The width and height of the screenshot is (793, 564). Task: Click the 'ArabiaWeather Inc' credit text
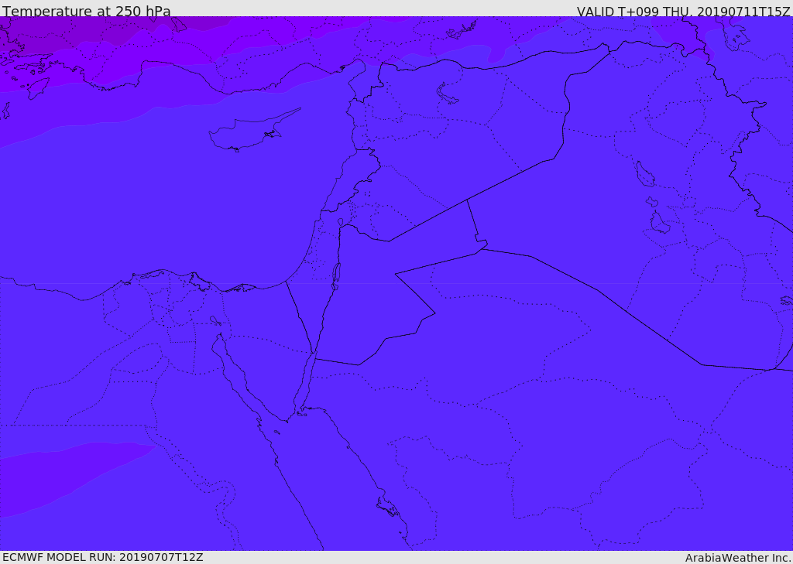click(x=737, y=558)
